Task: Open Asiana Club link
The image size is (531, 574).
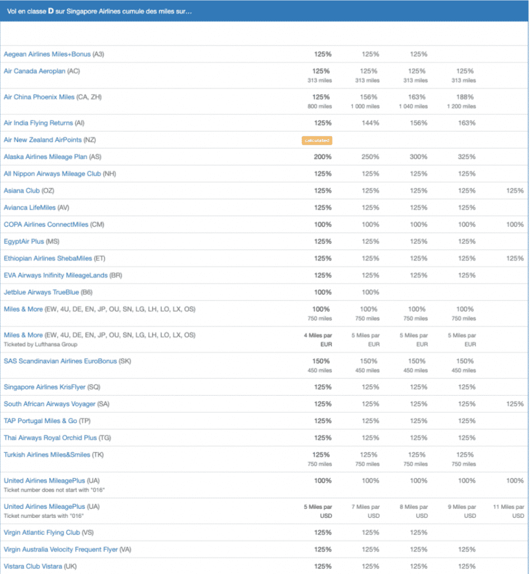Action: point(22,191)
